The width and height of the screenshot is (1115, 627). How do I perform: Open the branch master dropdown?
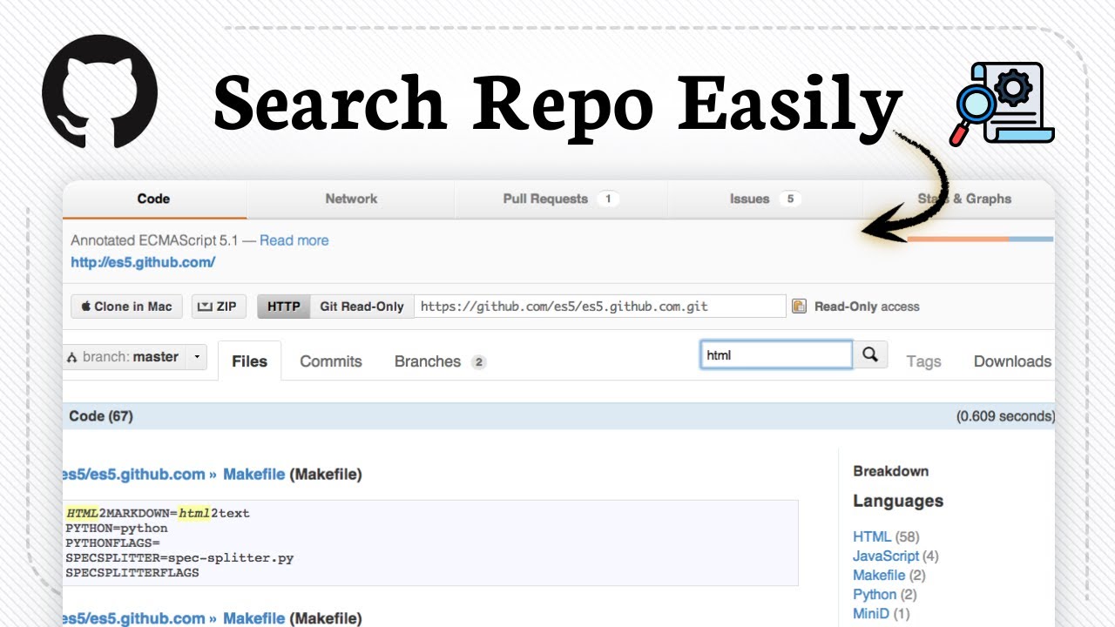(135, 357)
